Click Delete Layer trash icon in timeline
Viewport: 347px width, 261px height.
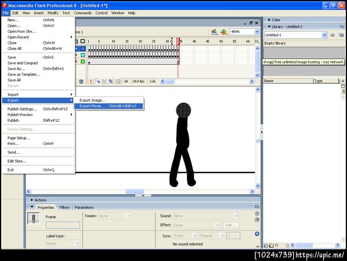click(x=81, y=81)
